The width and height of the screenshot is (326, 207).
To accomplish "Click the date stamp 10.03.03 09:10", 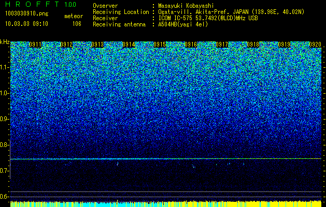I will [x=26, y=24].
